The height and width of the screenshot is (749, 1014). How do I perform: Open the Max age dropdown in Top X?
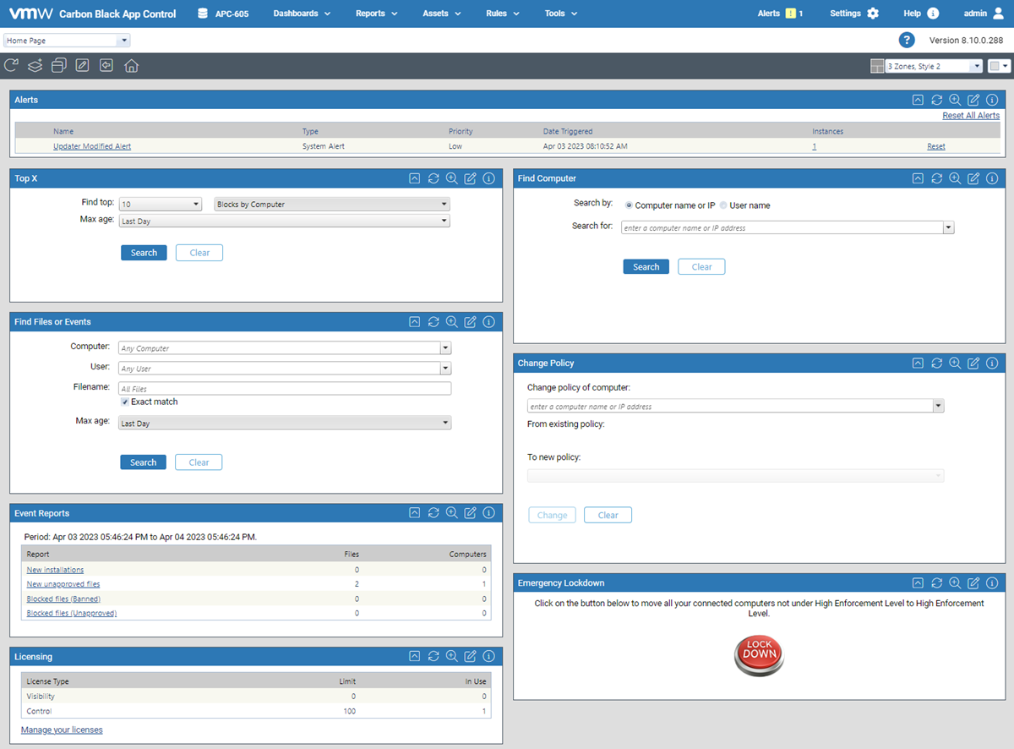[x=443, y=221]
